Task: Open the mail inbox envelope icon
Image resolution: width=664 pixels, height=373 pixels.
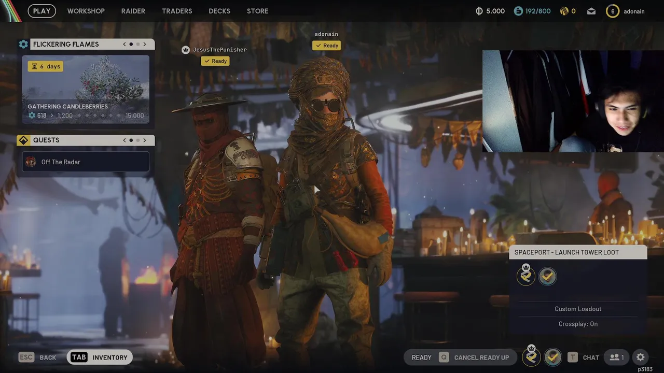Action: 591,11
